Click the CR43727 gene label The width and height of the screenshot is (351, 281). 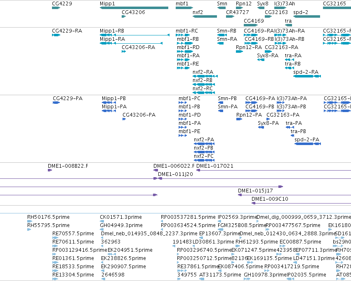coord(237,12)
